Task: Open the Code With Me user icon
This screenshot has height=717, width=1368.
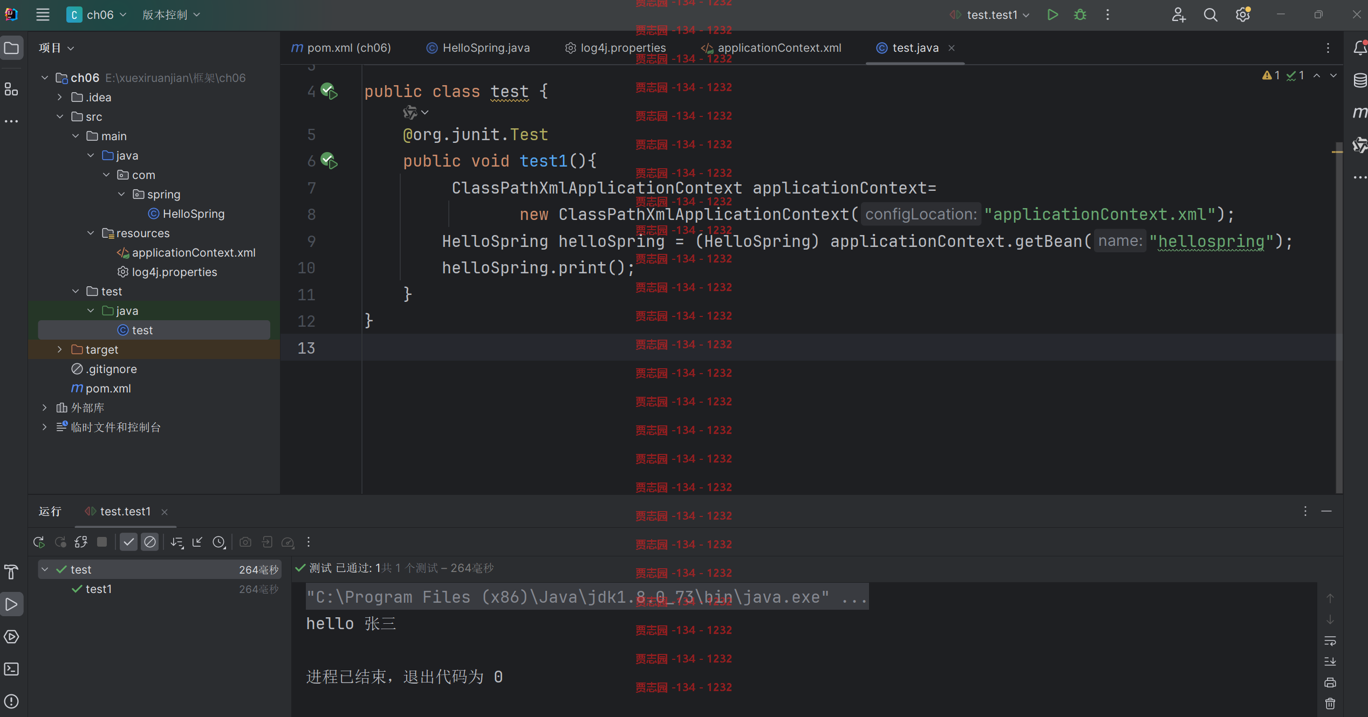Action: tap(1178, 15)
